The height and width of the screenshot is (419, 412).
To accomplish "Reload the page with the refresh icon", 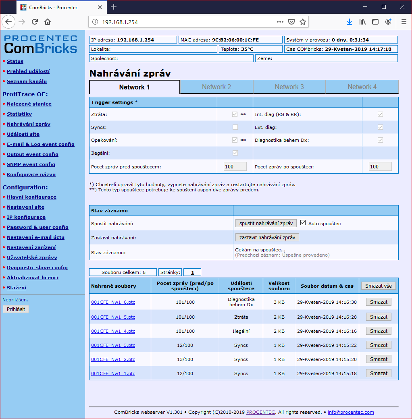I will coord(35,22).
